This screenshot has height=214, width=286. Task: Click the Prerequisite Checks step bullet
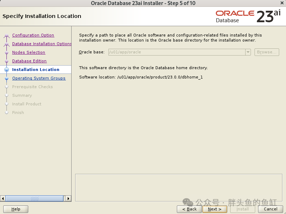7,87
